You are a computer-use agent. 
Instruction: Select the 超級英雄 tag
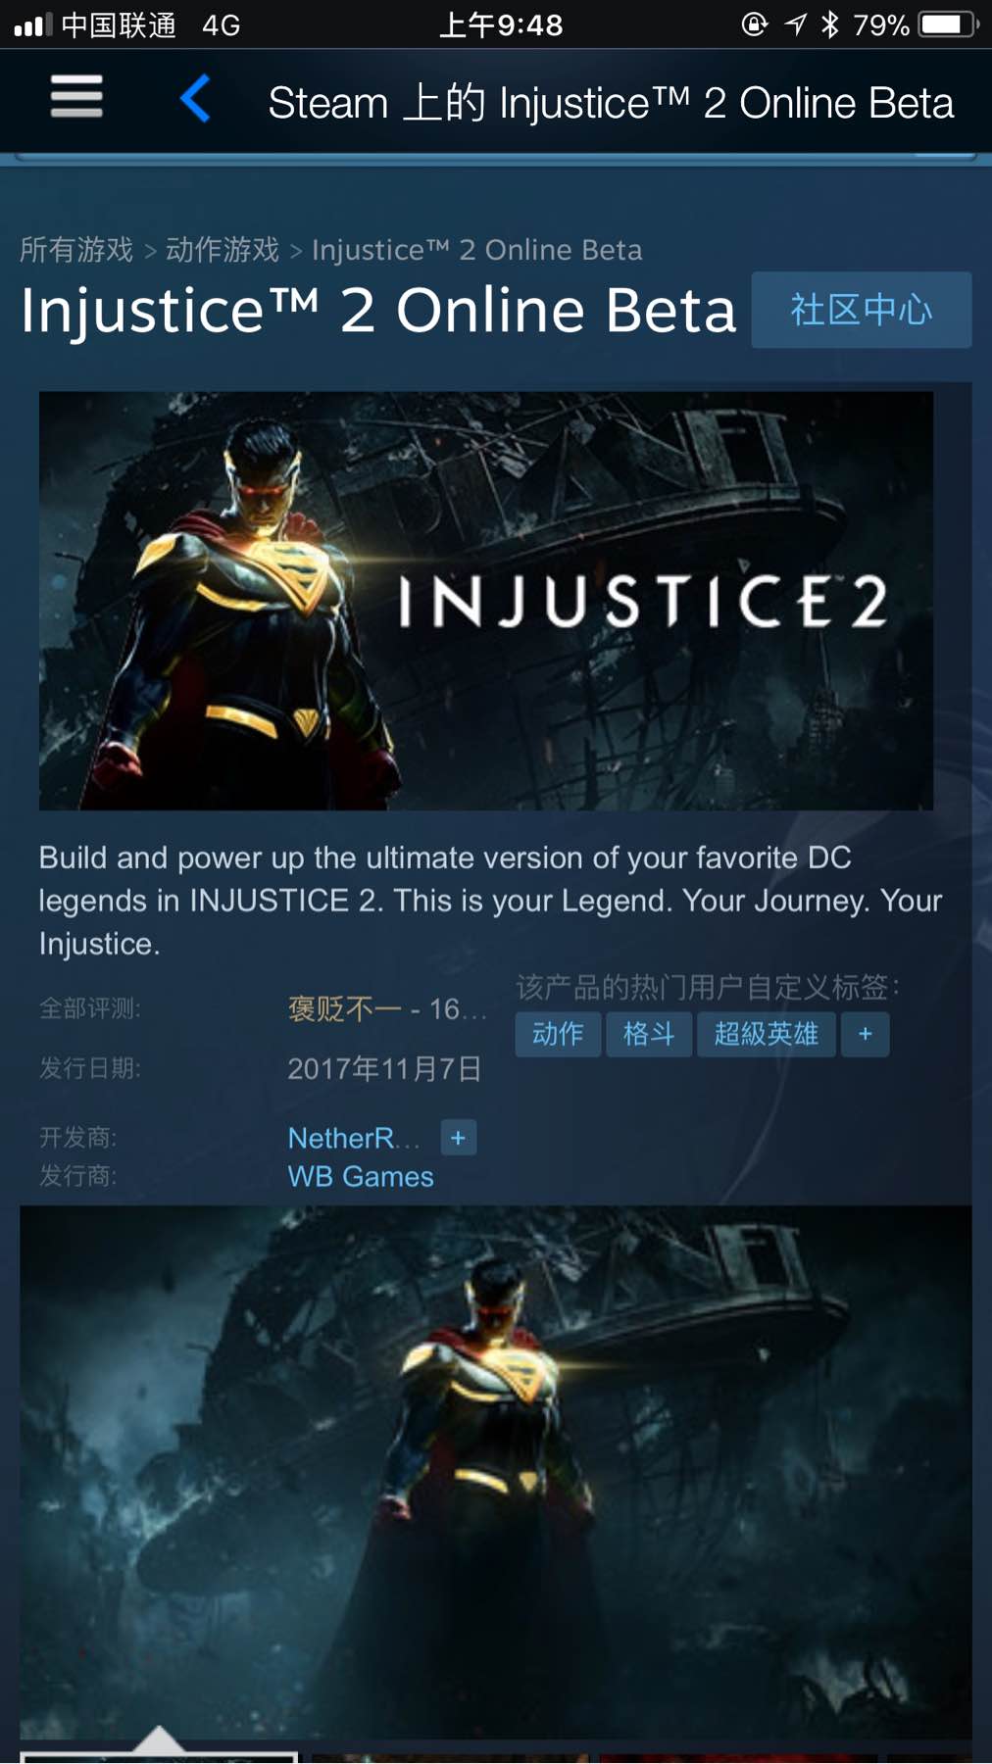click(767, 1035)
